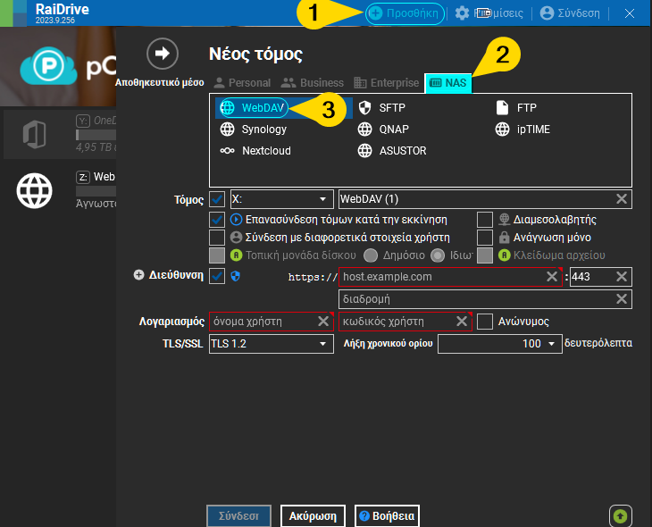Click the Ακύρωση cancel button

[313, 516]
